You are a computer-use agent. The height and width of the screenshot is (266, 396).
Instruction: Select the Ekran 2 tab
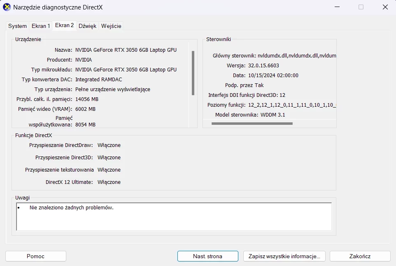(x=64, y=25)
